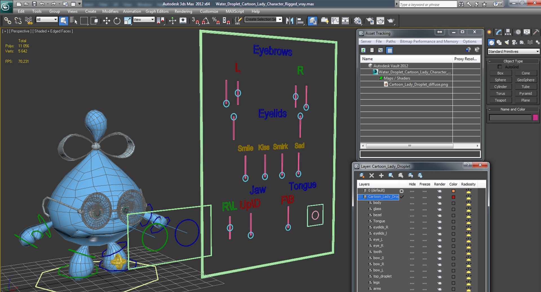This screenshot has height=292, width=541.
Task: Open the View reference coordinate dropdown
Action: coord(144,19)
